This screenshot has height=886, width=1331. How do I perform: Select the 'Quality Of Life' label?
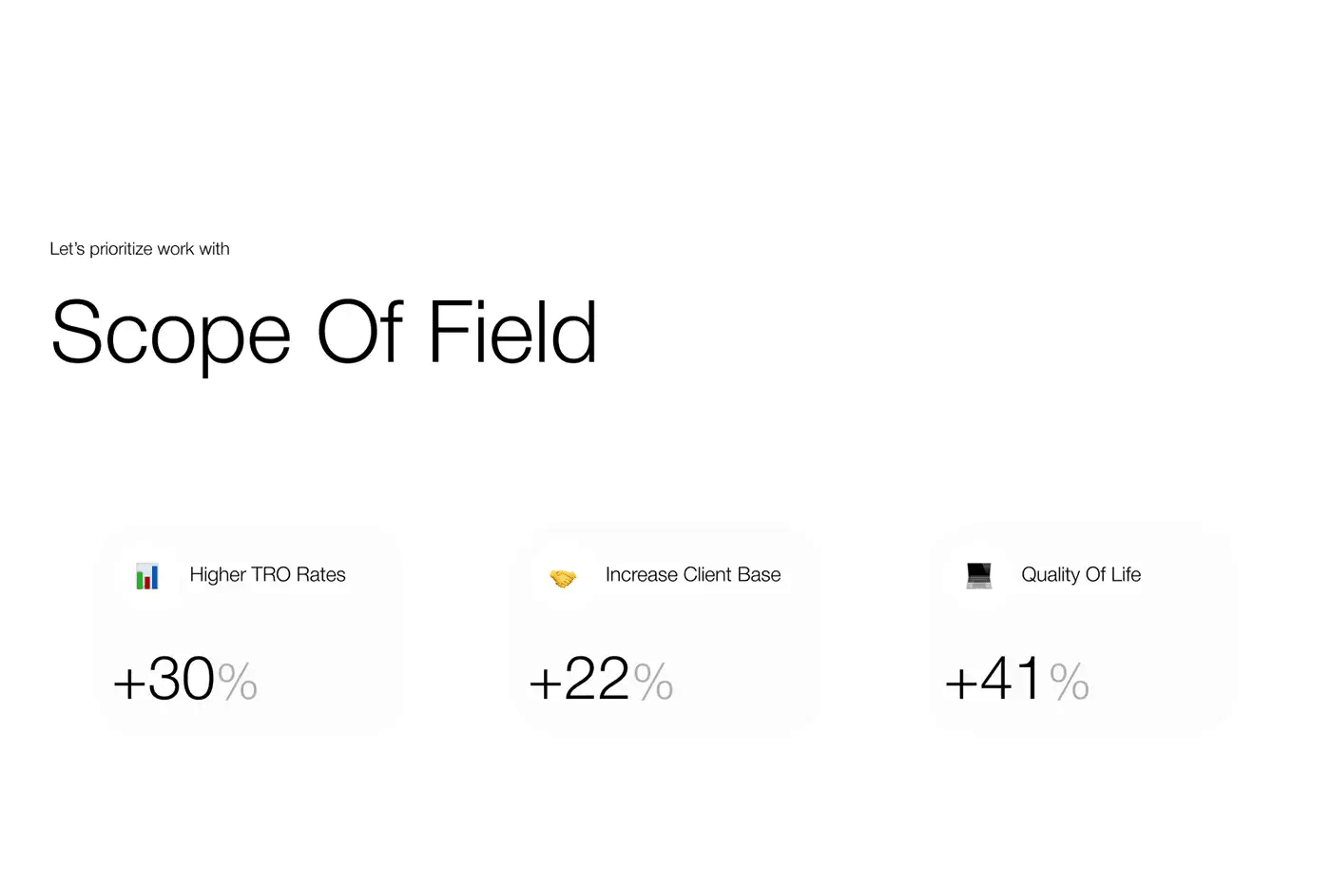coord(1080,574)
